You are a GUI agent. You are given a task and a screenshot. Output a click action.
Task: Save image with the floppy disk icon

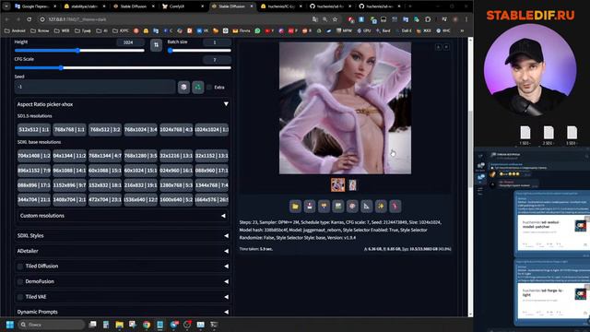[x=310, y=206]
